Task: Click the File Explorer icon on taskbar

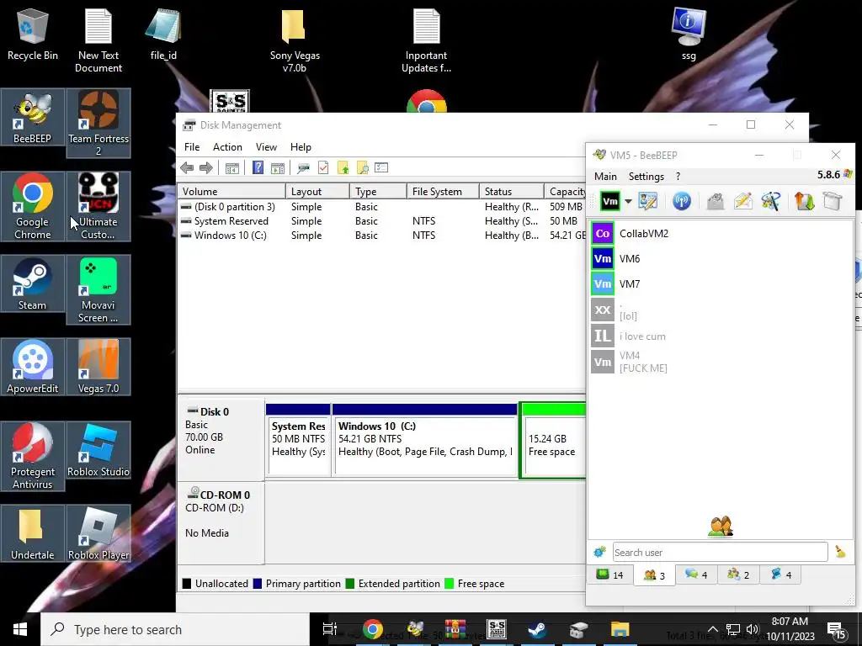Action: [x=620, y=629]
